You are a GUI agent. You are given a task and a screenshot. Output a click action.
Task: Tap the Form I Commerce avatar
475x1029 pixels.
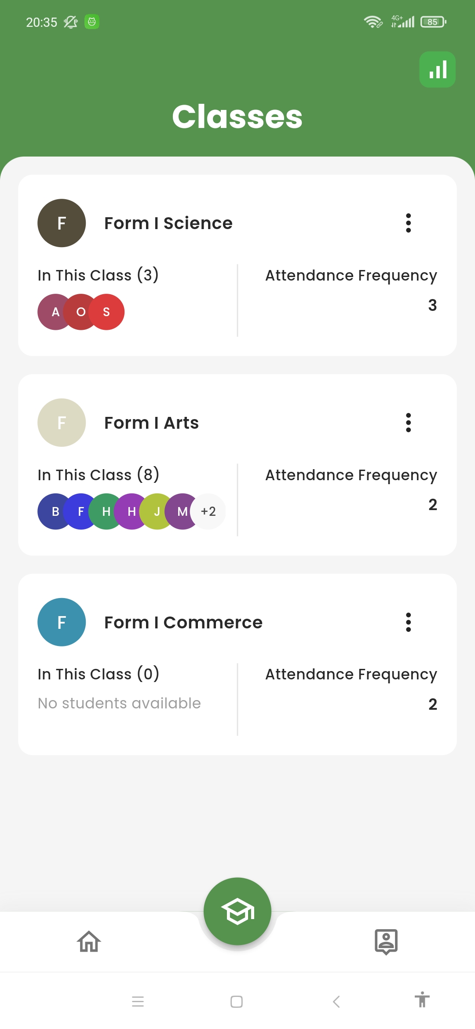tap(62, 622)
